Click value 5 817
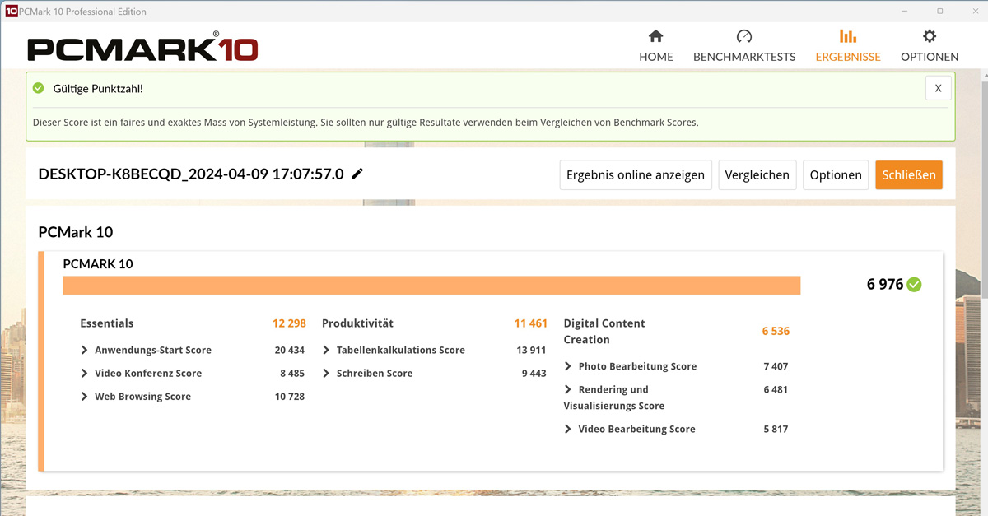Viewport: 988px width, 516px height. [776, 429]
